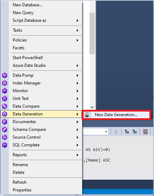Click the Monitor menu label
The width and height of the screenshot is (154, 196).
[x=20, y=91]
